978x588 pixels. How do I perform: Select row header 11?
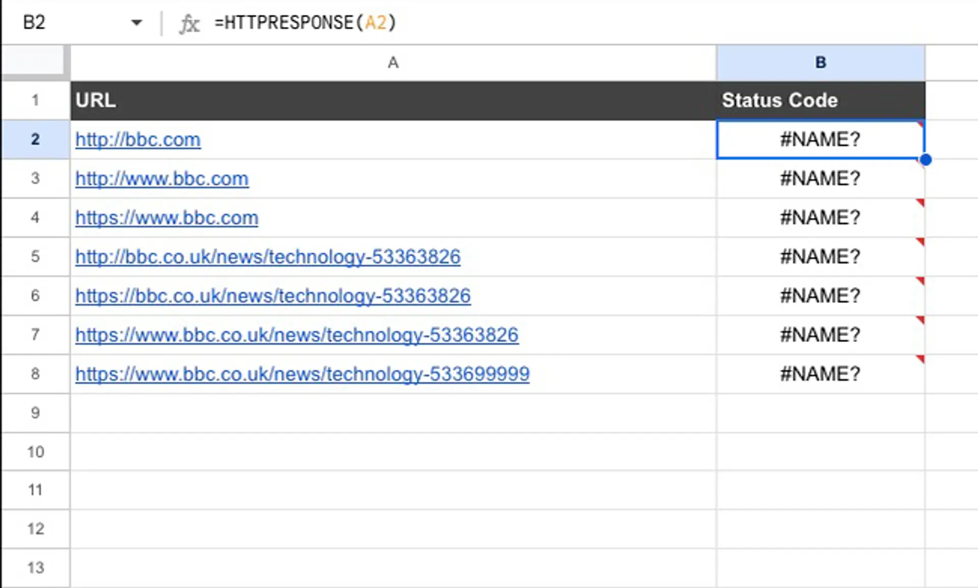[x=35, y=490]
